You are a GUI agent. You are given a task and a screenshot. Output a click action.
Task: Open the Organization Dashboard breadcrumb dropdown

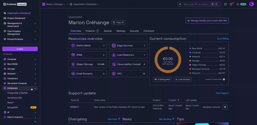[x=84, y=4]
